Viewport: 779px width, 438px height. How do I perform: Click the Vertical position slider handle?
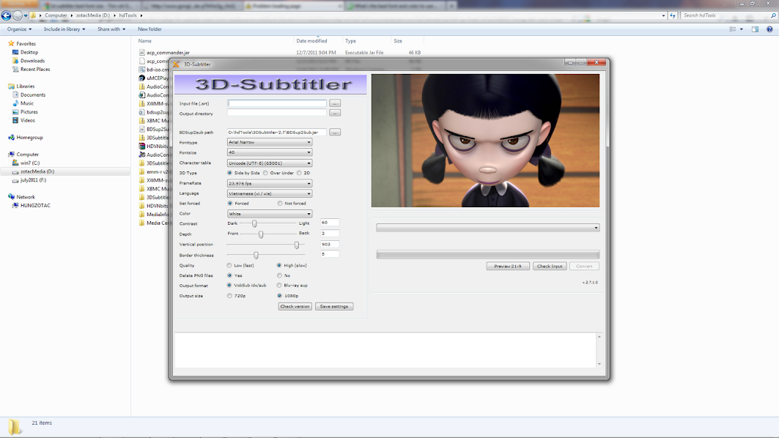pyautogui.click(x=297, y=245)
